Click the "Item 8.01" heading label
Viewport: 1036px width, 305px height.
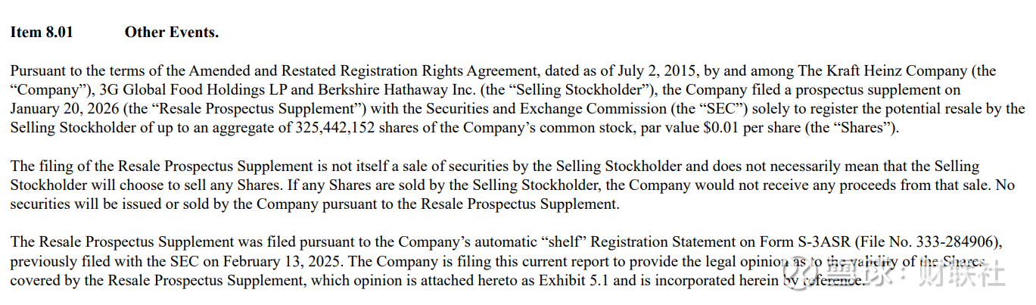(42, 33)
